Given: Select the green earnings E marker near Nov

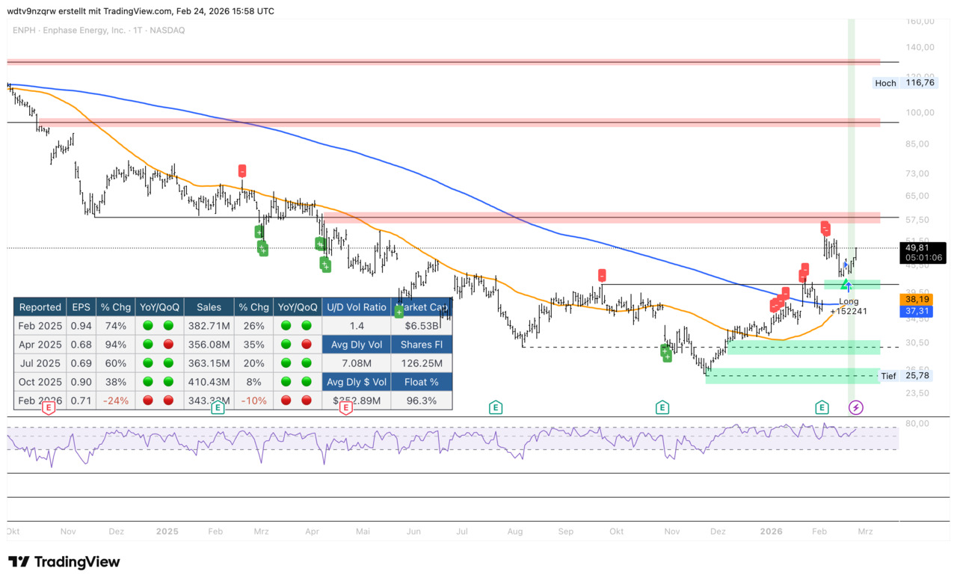Looking at the screenshot, I should pyautogui.click(x=662, y=407).
